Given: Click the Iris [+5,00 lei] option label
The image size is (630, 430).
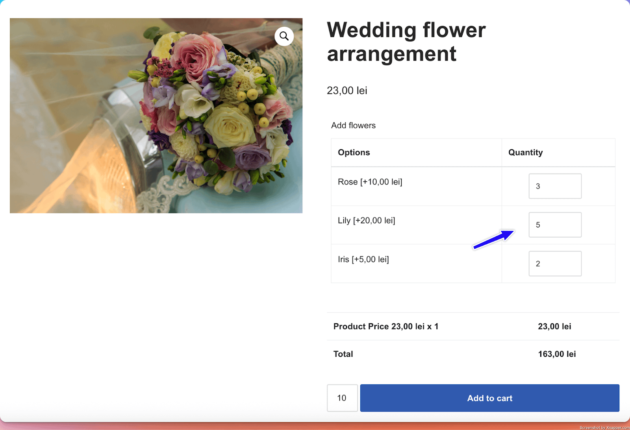Looking at the screenshot, I should pos(363,259).
